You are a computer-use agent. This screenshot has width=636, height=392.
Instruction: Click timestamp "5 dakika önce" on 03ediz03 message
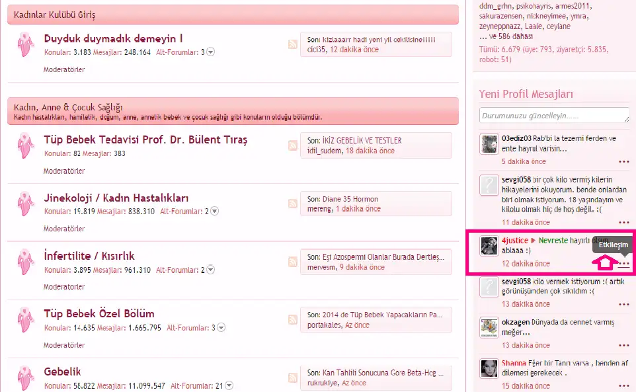pyautogui.click(x=524, y=162)
